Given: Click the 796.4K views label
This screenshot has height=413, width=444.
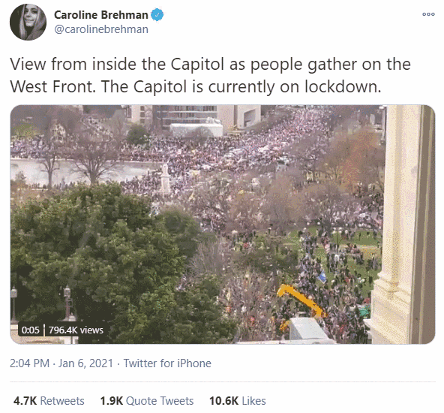Looking at the screenshot, I should (76, 330).
